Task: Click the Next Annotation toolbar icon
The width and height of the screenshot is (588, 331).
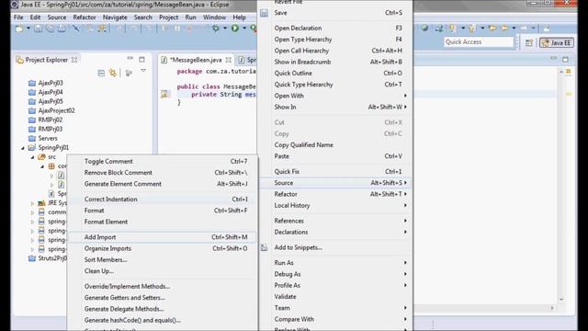Action: pyautogui.click(x=453, y=29)
